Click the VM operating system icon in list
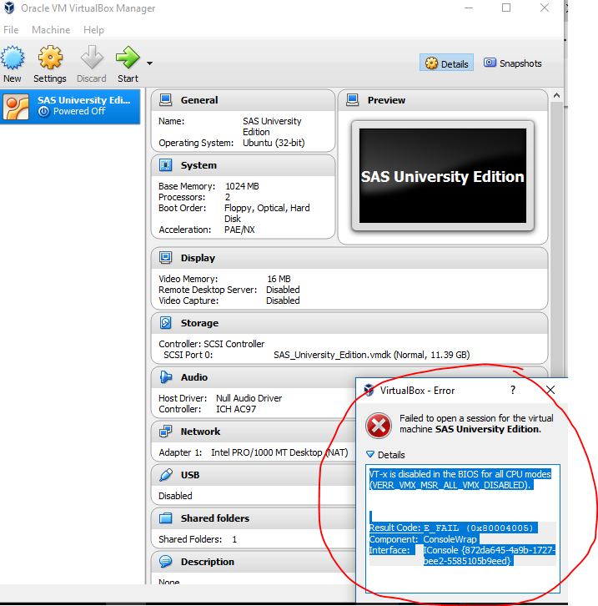 16,107
